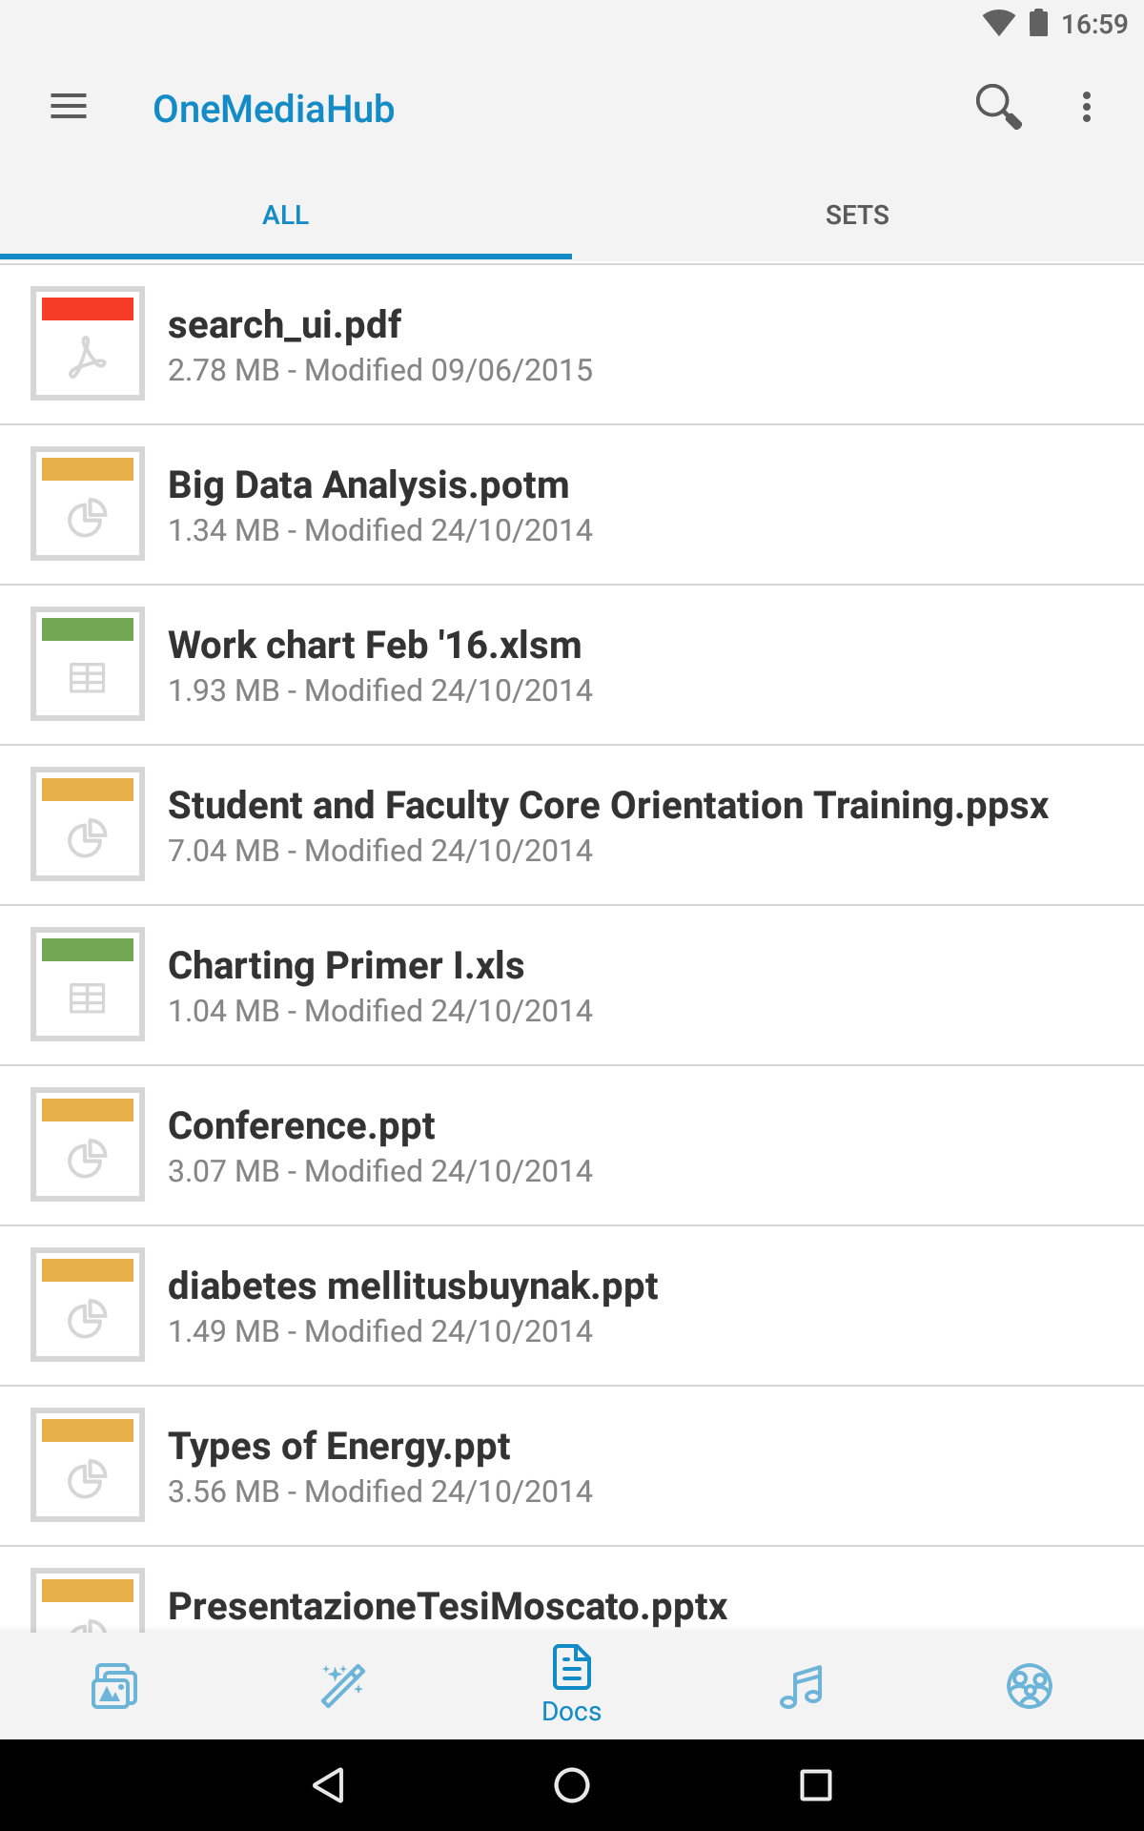
Task: Open the film reel videos icon
Action: coord(1030,1685)
